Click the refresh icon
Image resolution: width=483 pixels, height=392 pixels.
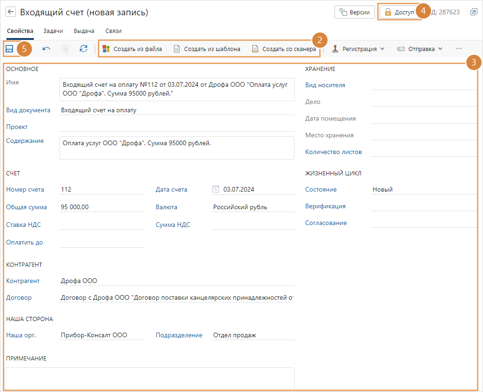coord(84,49)
